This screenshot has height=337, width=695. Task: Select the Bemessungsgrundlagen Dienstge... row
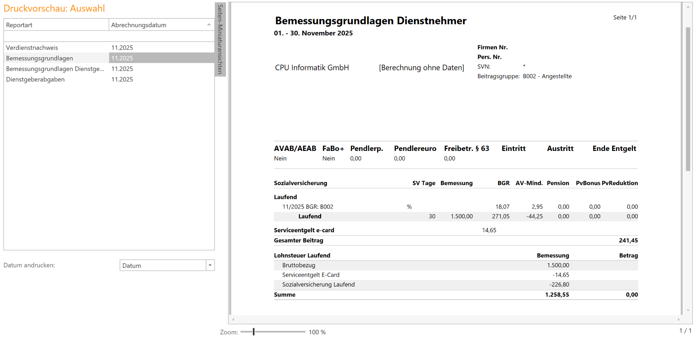click(x=109, y=69)
